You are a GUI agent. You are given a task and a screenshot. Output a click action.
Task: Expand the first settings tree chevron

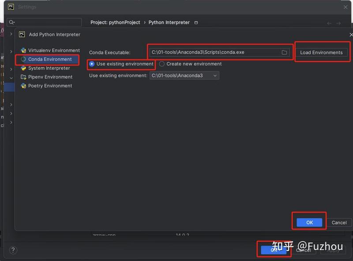[x=11, y=34]
